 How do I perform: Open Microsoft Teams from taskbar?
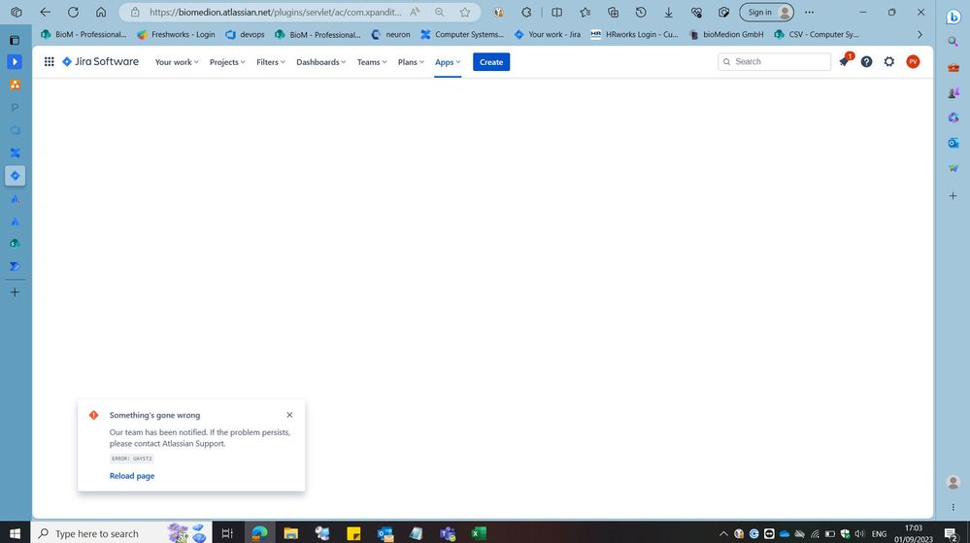point(448,533)
